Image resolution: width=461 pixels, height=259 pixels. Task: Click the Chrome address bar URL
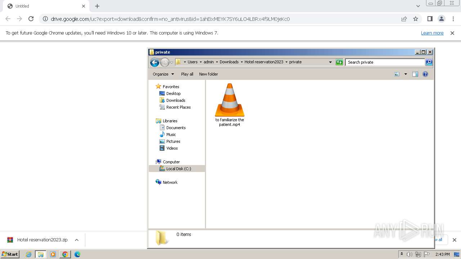coord(170,19)
